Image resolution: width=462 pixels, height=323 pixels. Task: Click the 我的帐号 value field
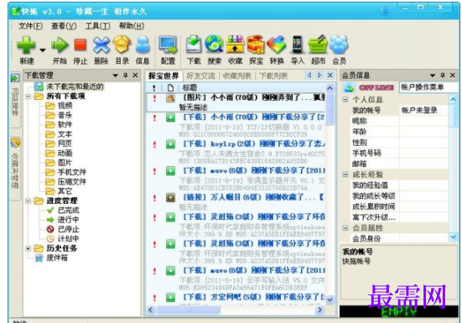(x=423, y=110)
